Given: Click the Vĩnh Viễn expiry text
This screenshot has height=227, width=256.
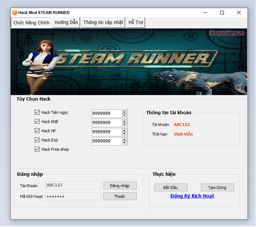Looking at the screenshot, I should [x=183, y=134].
